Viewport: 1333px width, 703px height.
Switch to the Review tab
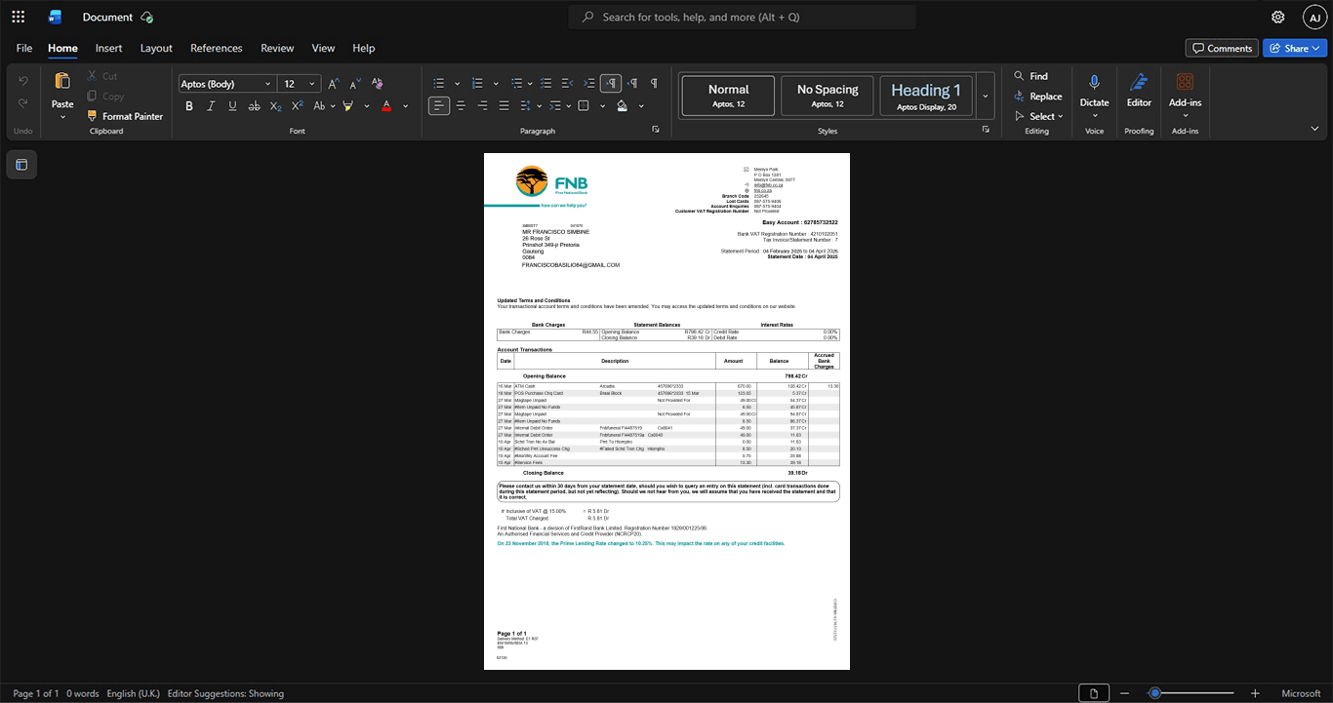277,48
